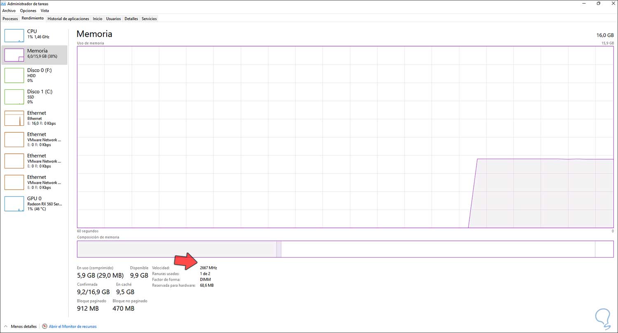Open the Archivo menu

pos(9,11)
